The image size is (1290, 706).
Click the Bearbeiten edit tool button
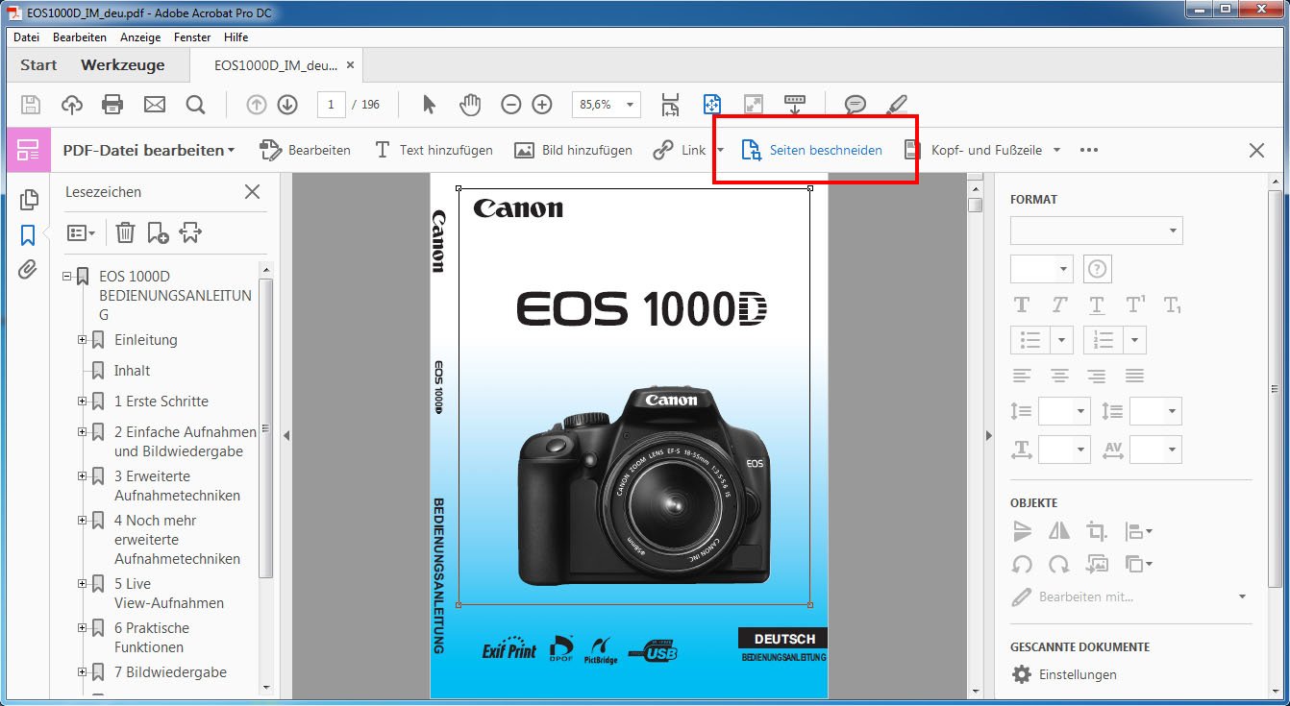(306, 150)
